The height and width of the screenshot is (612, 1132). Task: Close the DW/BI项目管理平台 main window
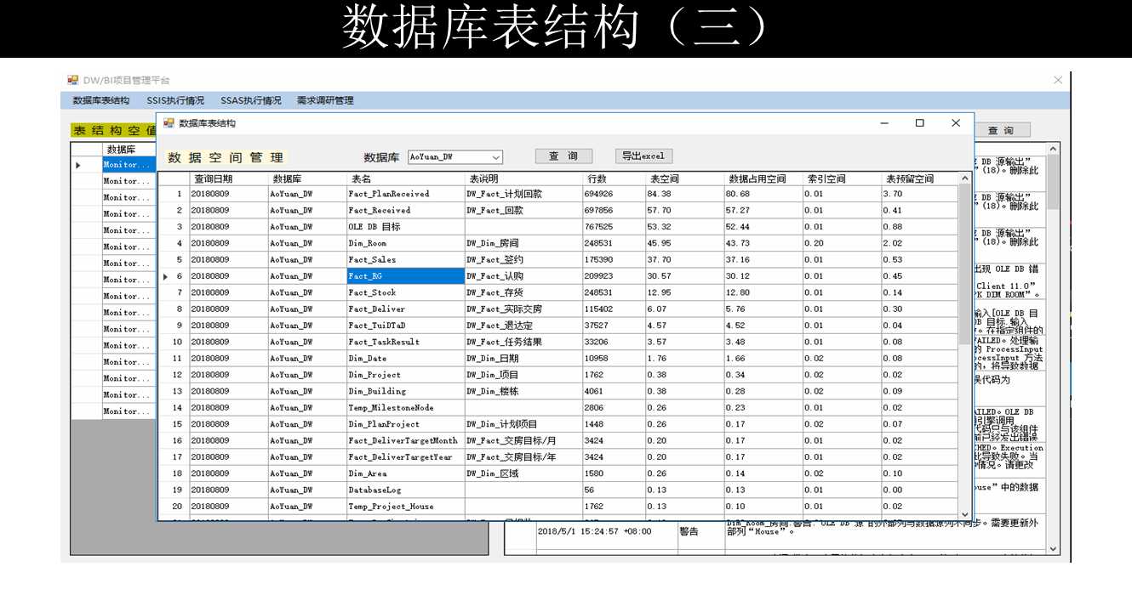(1057, 80)
